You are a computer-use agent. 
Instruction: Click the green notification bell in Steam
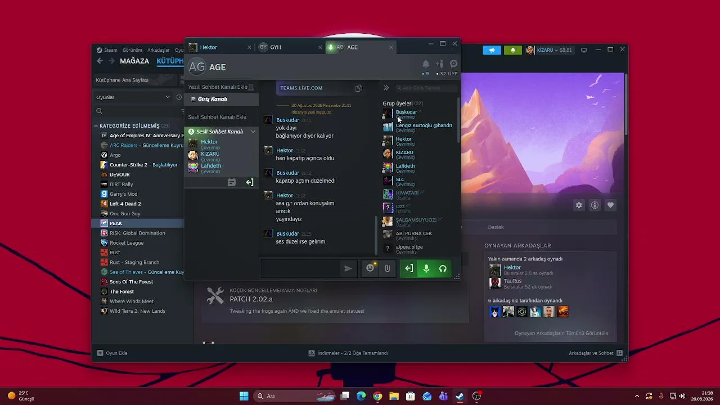click(512, 50)
